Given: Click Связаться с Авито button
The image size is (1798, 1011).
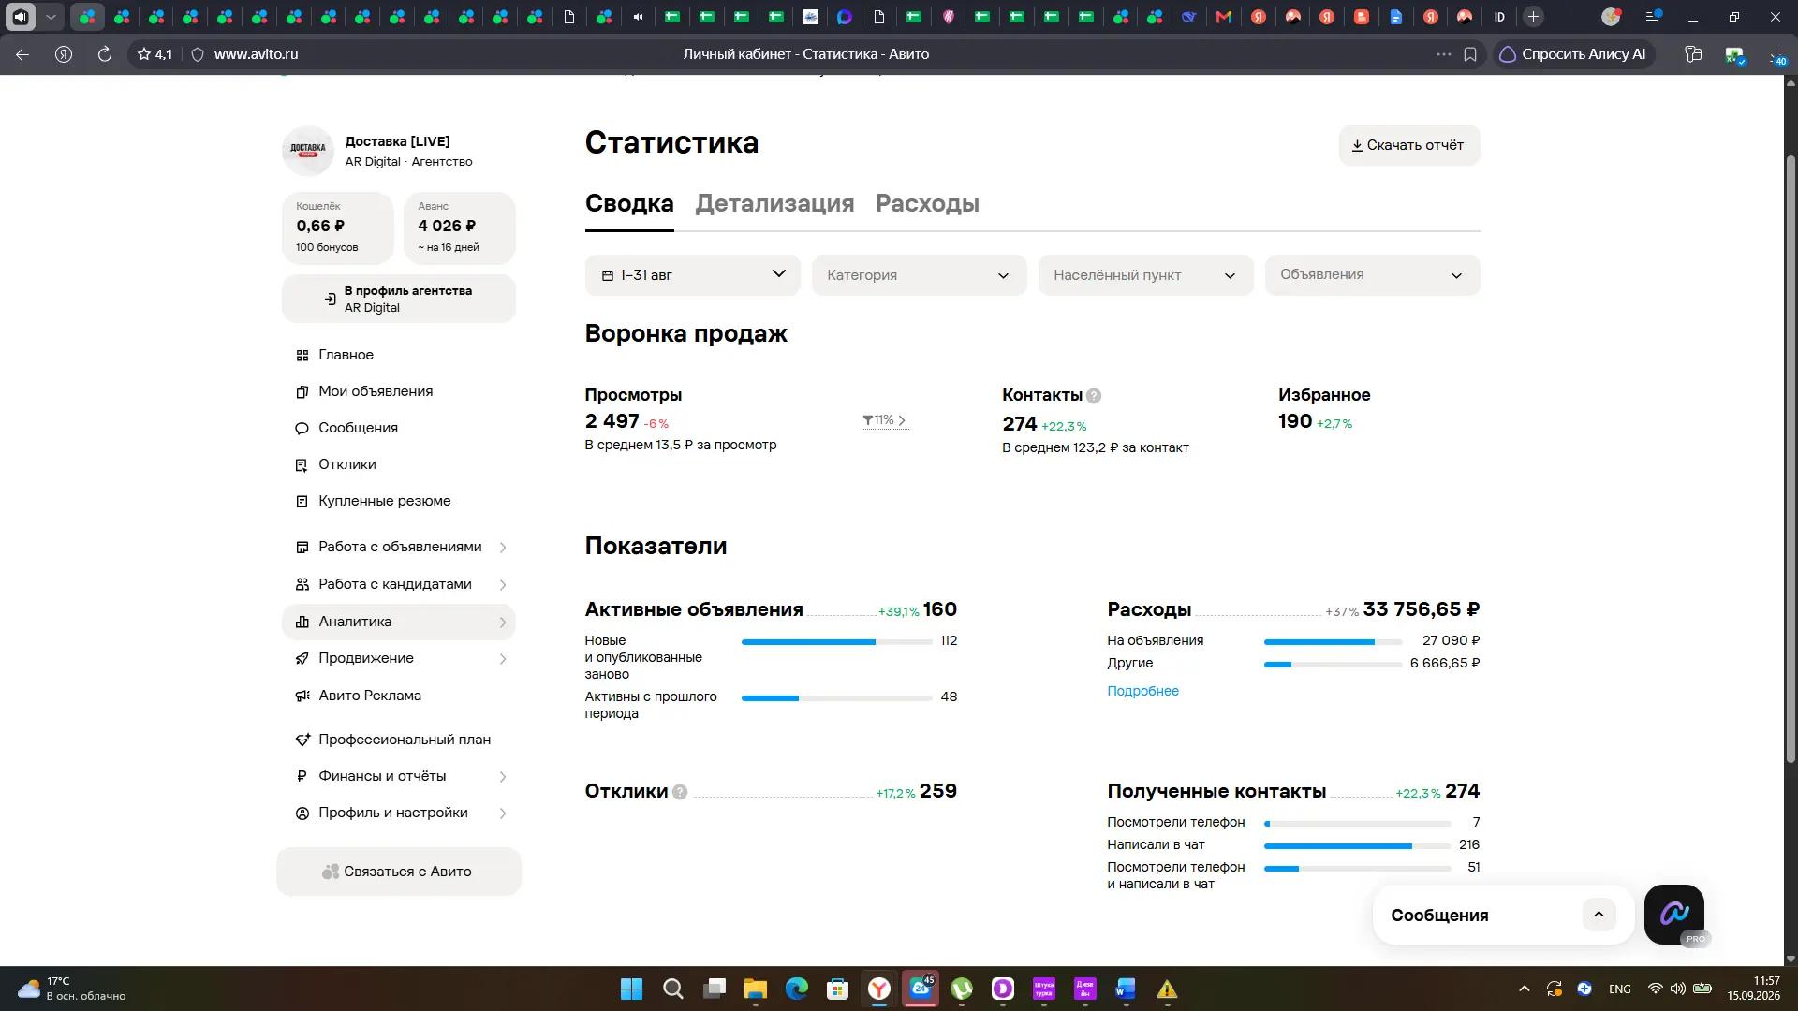Looking at the screenshot, I should coord(398,872).
